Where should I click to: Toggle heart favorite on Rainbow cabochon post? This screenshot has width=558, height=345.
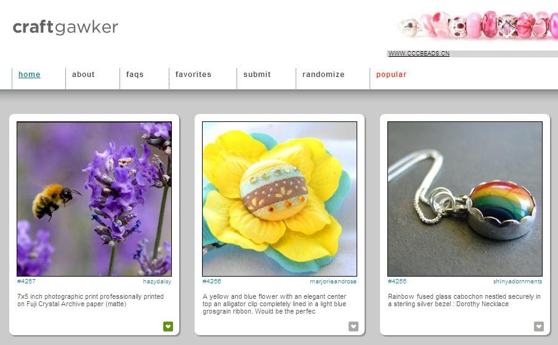(x=539, y=326)
